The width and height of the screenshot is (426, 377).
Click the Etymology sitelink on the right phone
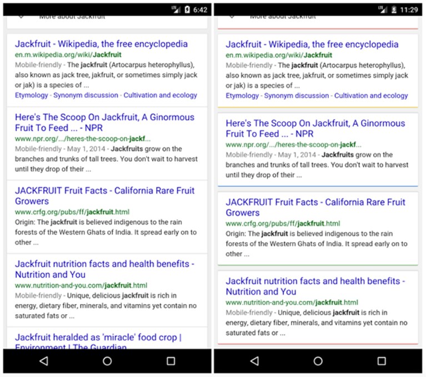(242, 96)
